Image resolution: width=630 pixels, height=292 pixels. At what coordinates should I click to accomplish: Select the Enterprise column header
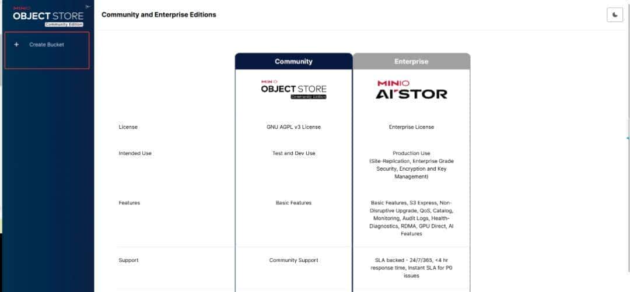pyautogui.click(x=411, y=61)
